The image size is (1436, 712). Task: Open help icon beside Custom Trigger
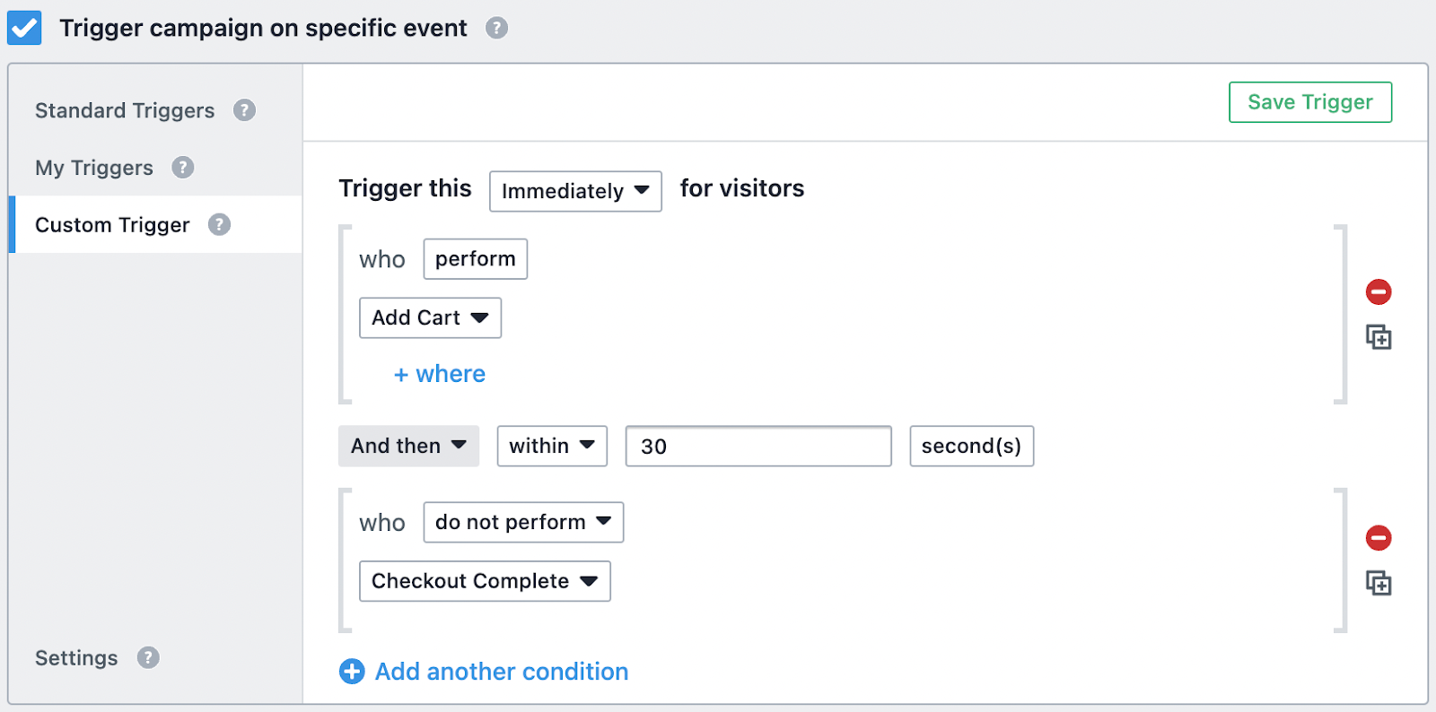pyautogui.click(x=219, y=224)
